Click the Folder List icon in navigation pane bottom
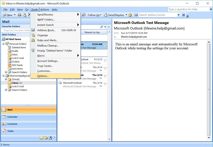This screenshot has height=147, width=213. tap(46, 138)
